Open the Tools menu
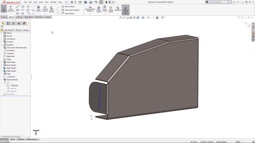This screenshot has width=255, height=143. 47,2
